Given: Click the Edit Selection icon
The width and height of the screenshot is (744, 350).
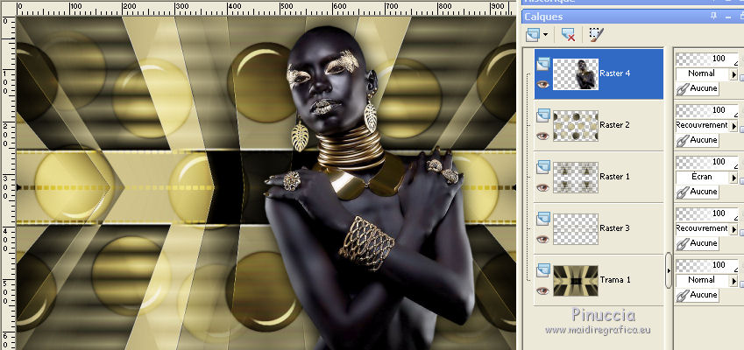Looking at the screenshot, I should [597, 35].
